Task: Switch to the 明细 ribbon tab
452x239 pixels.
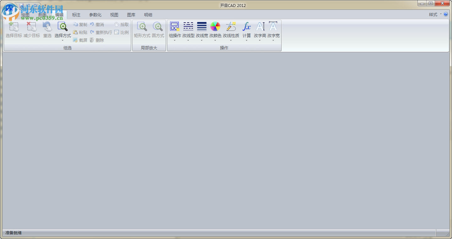Action: pos(148,15)
